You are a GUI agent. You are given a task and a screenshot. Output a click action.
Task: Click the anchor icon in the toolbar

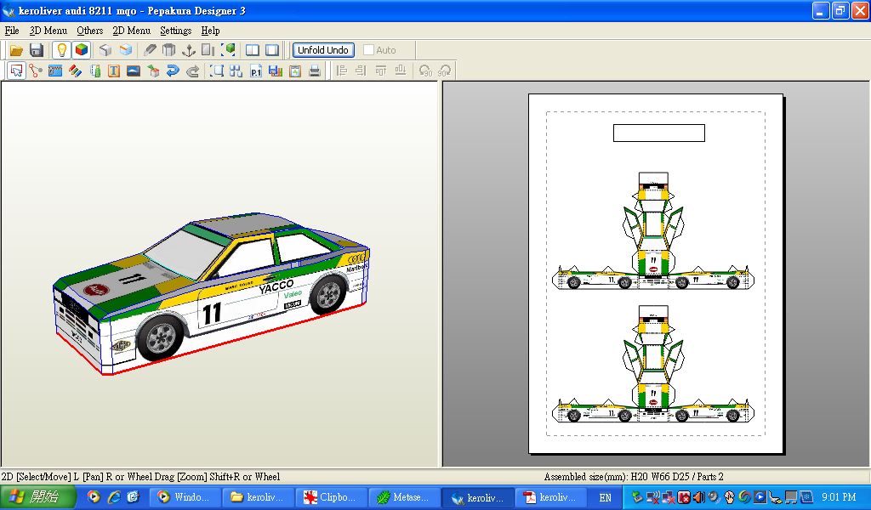click(x=189, y=50)
